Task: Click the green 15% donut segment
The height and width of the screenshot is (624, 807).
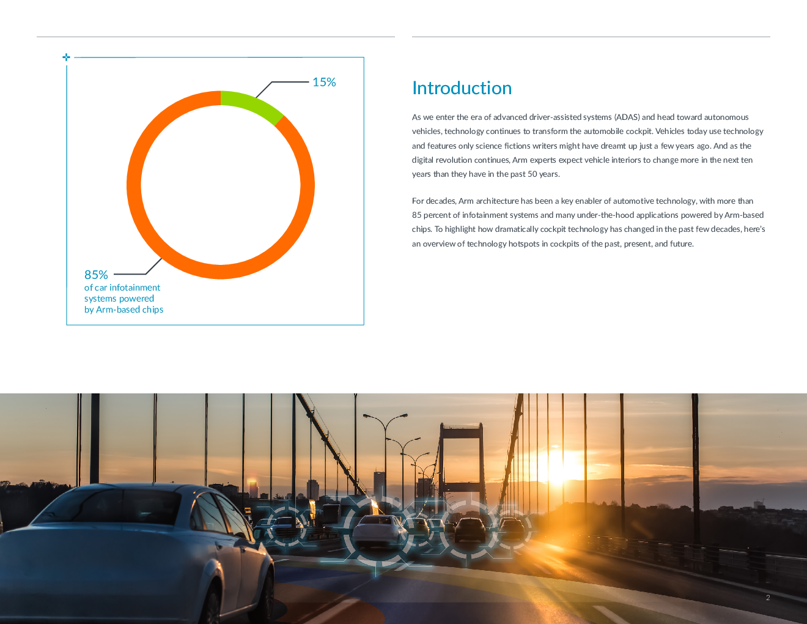Action: click(x=254, y=105)
